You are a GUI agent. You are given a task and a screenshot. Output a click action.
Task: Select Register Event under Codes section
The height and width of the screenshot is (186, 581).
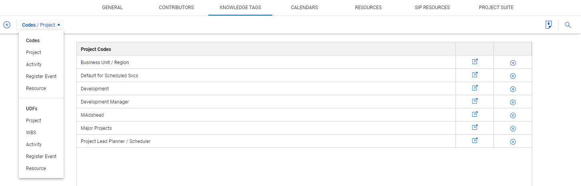point(41,76)
